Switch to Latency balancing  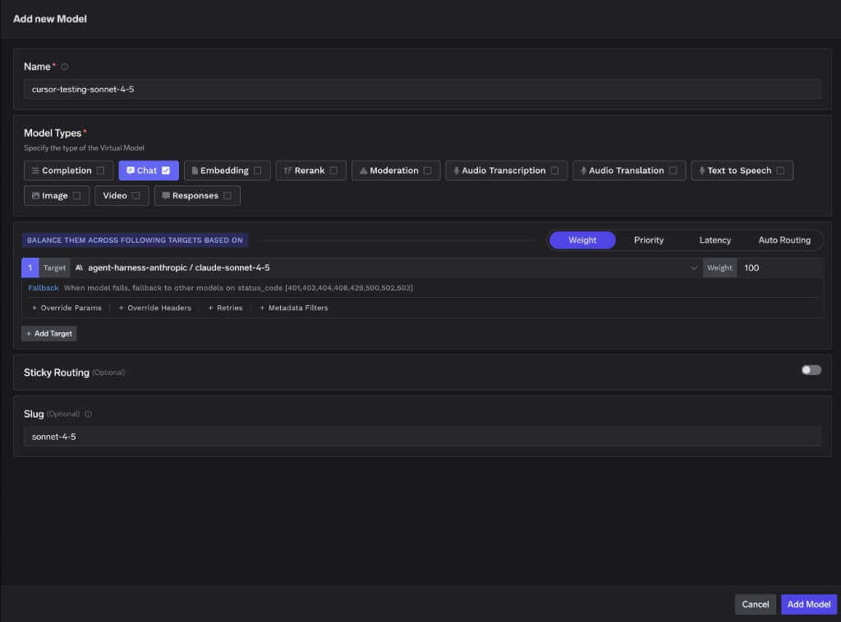[x=715, y=240]
